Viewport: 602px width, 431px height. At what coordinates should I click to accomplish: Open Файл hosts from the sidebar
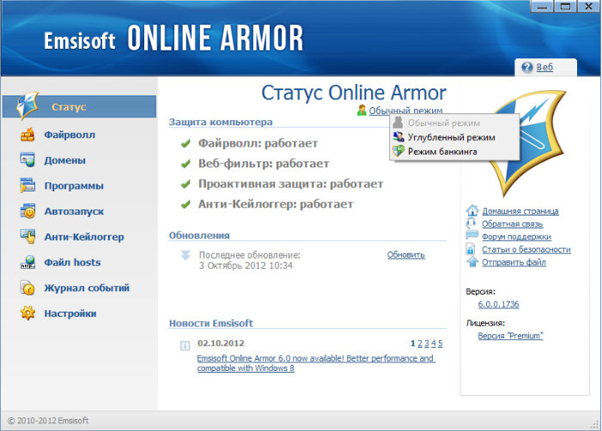point(72,263)
